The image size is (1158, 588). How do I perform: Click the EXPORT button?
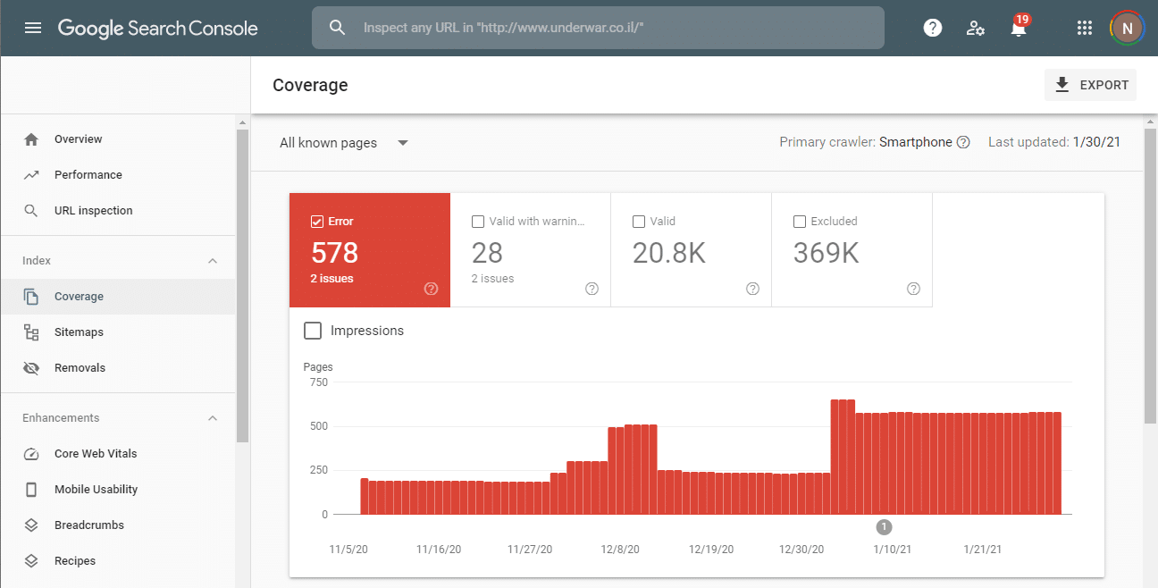[1090, 85]
